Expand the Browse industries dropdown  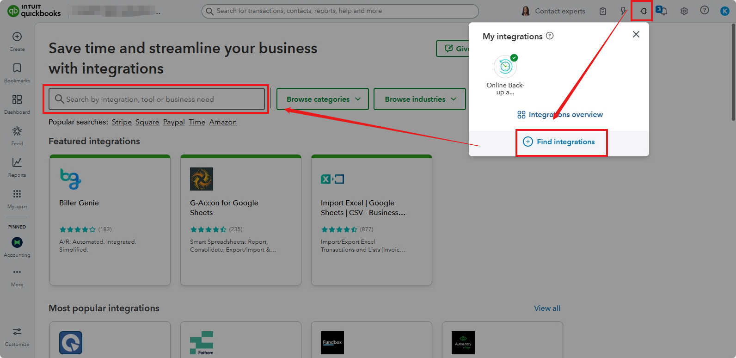click(x=420, y=99)
